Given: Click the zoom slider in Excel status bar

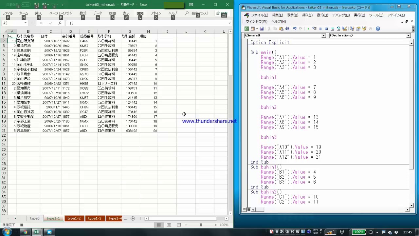Looking at the screenshot, I should (x=201, y=225).
